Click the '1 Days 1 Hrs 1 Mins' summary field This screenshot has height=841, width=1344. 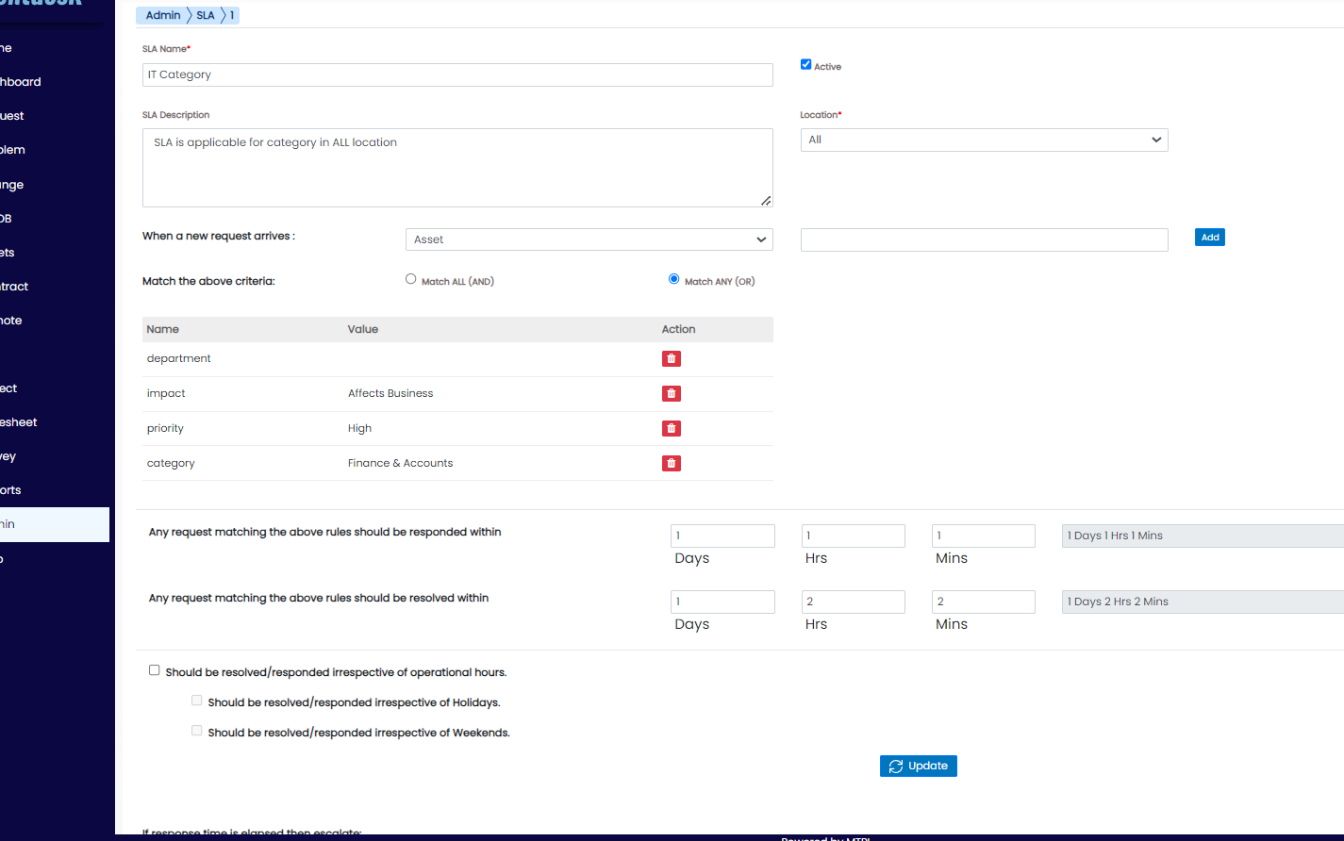tap(1203, 536)
